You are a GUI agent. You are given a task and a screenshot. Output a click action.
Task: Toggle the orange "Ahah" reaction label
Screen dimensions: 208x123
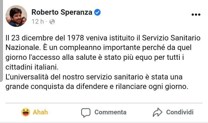(40, 112)
